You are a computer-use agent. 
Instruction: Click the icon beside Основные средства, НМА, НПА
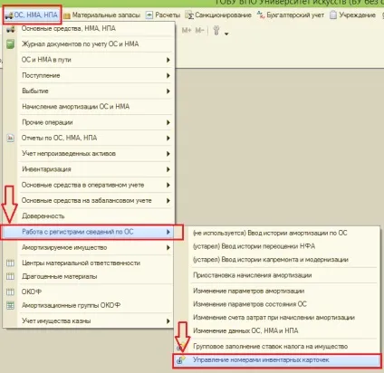coord(11,29)
